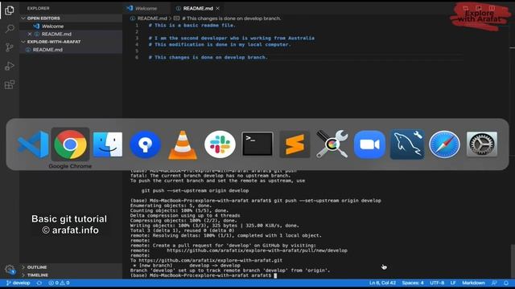Viewport: 515px width, 289px height.
Task: Click README.md breadcrumb item
Action: (x=152, y=18)
